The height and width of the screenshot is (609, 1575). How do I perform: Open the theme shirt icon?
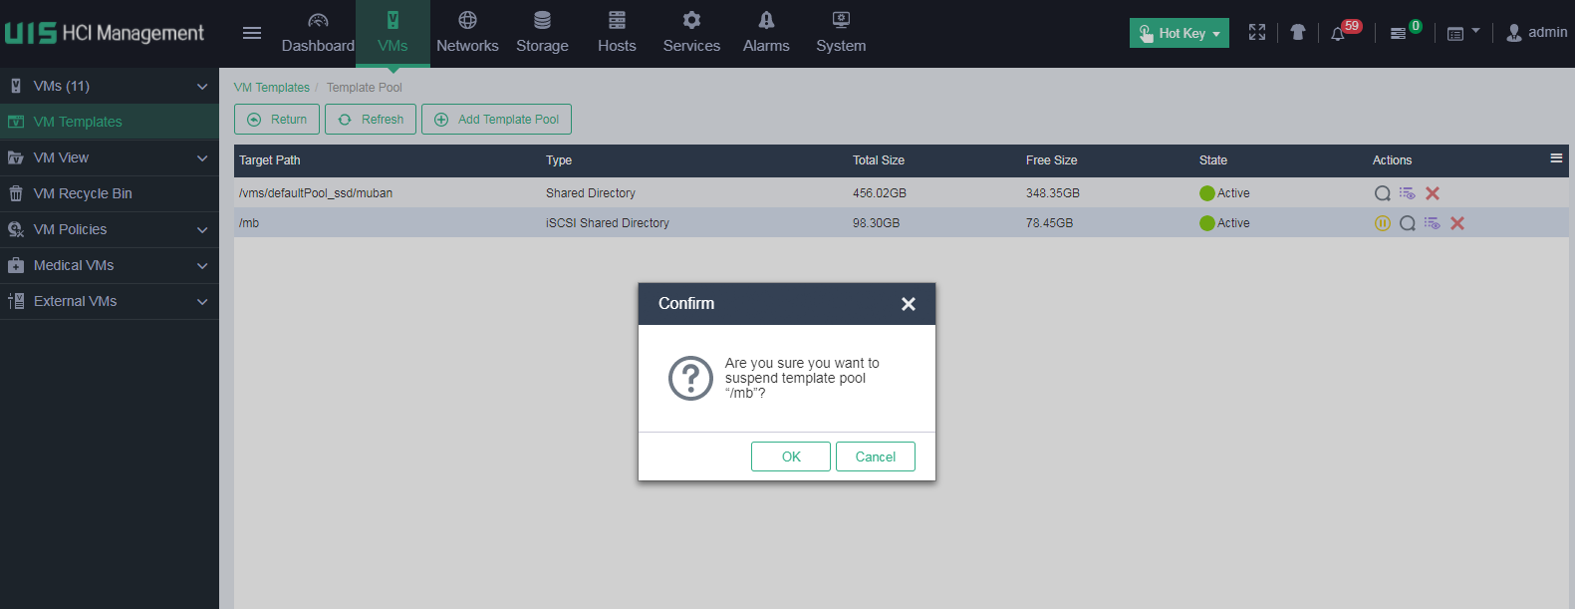(1297, 33)
